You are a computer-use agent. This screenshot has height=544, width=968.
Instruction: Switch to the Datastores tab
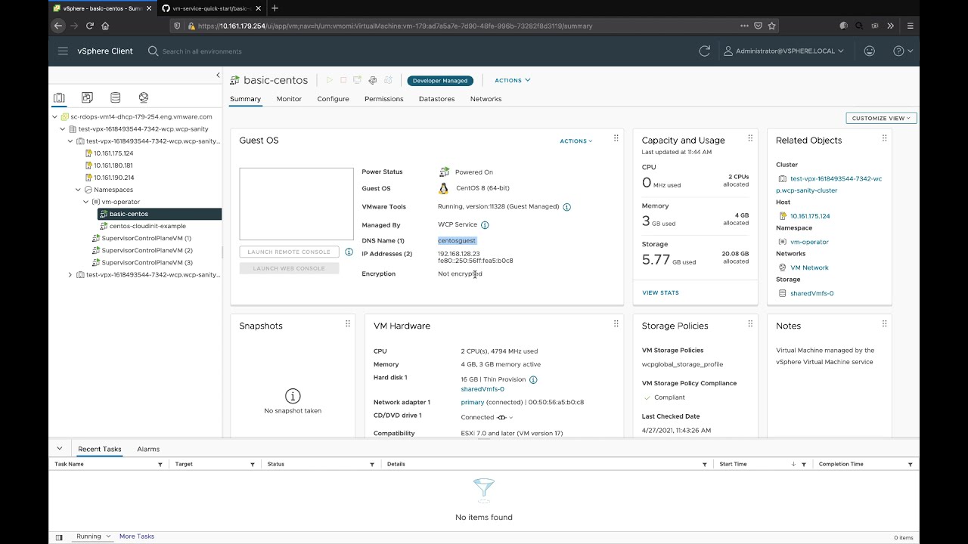[x=437, y=99]
